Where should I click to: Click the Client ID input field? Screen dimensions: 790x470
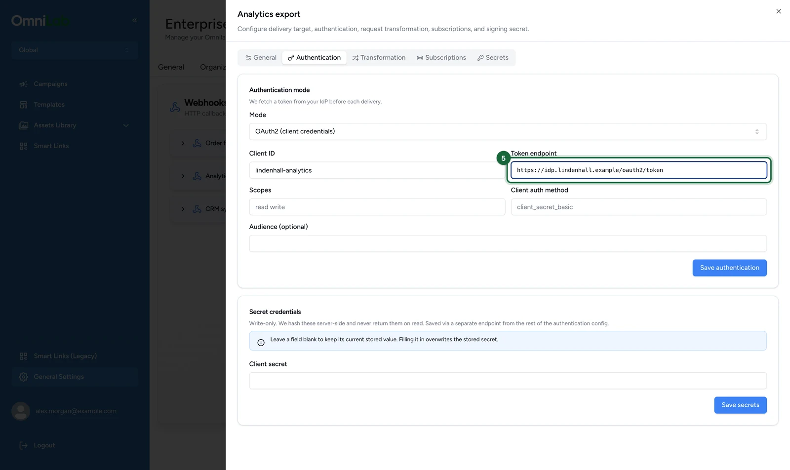click(377, 170)
